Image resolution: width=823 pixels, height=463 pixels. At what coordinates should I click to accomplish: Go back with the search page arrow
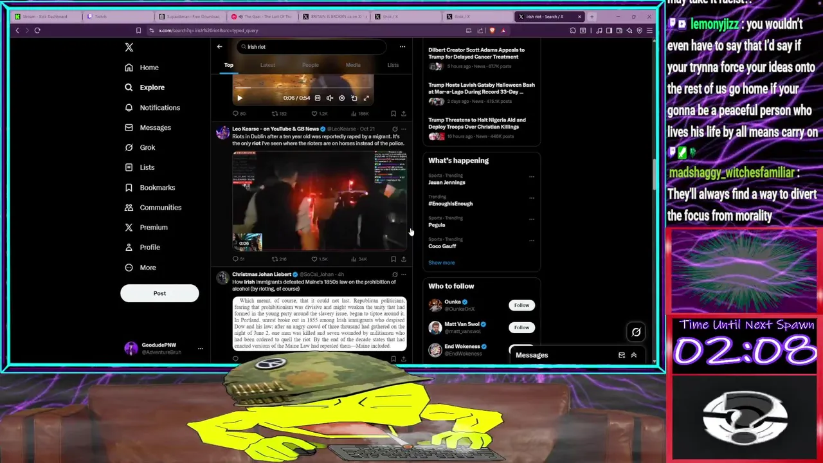(x=219, y=46)
